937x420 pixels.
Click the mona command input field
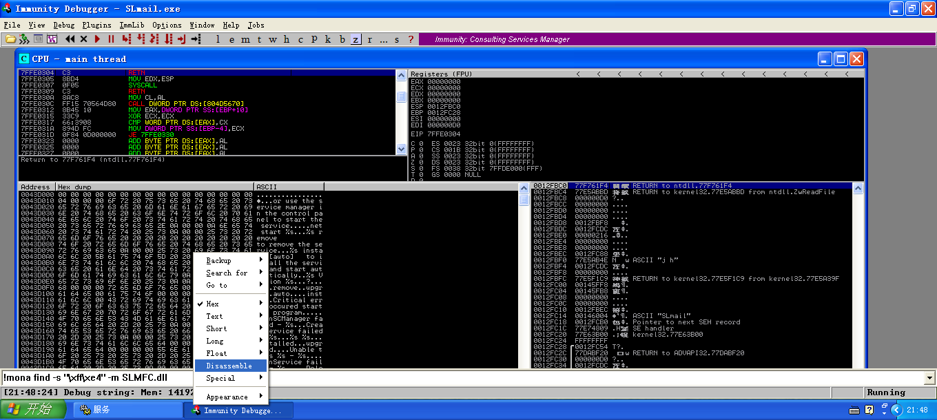tap(462, 378)
